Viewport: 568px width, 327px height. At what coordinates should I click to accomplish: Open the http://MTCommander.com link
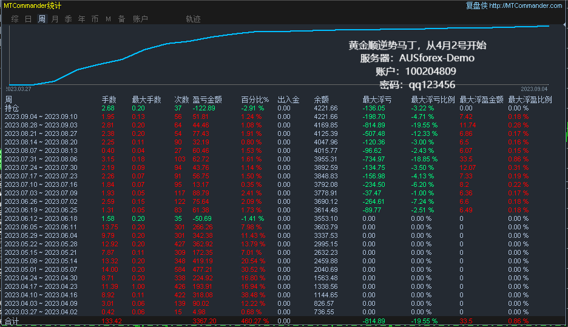(x=526, y=5)
